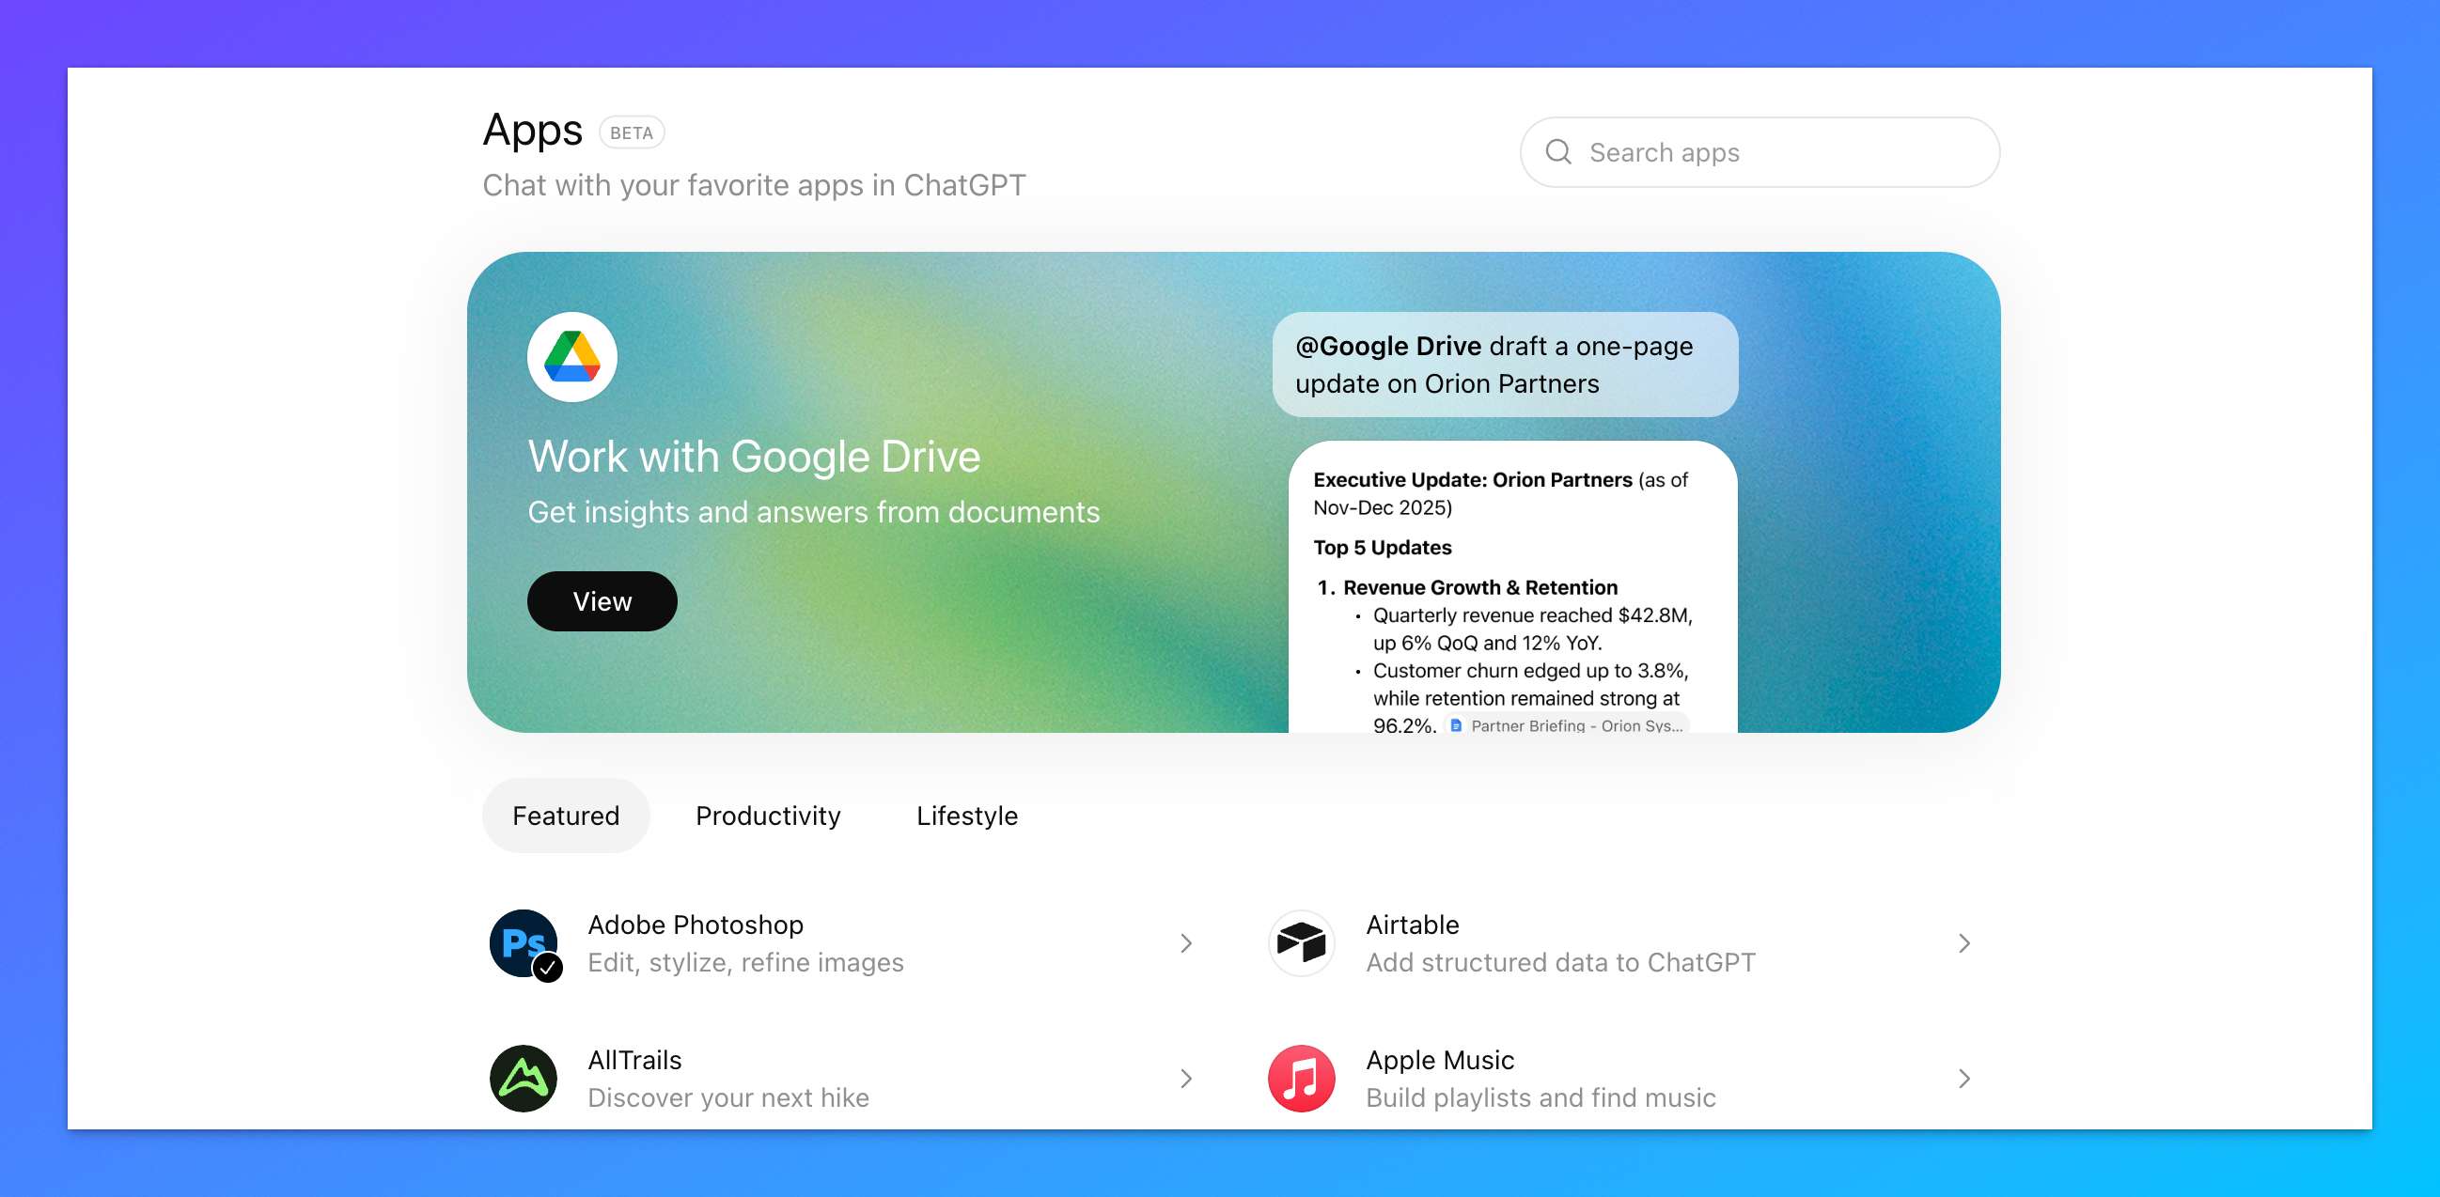Switch to the Productivity tab
The height and width of the screenshot is (1197, 2440).
[767, 816]
